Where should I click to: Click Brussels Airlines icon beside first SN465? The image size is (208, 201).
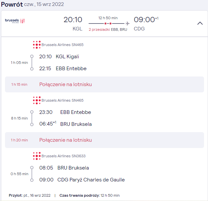coord(37,45)
